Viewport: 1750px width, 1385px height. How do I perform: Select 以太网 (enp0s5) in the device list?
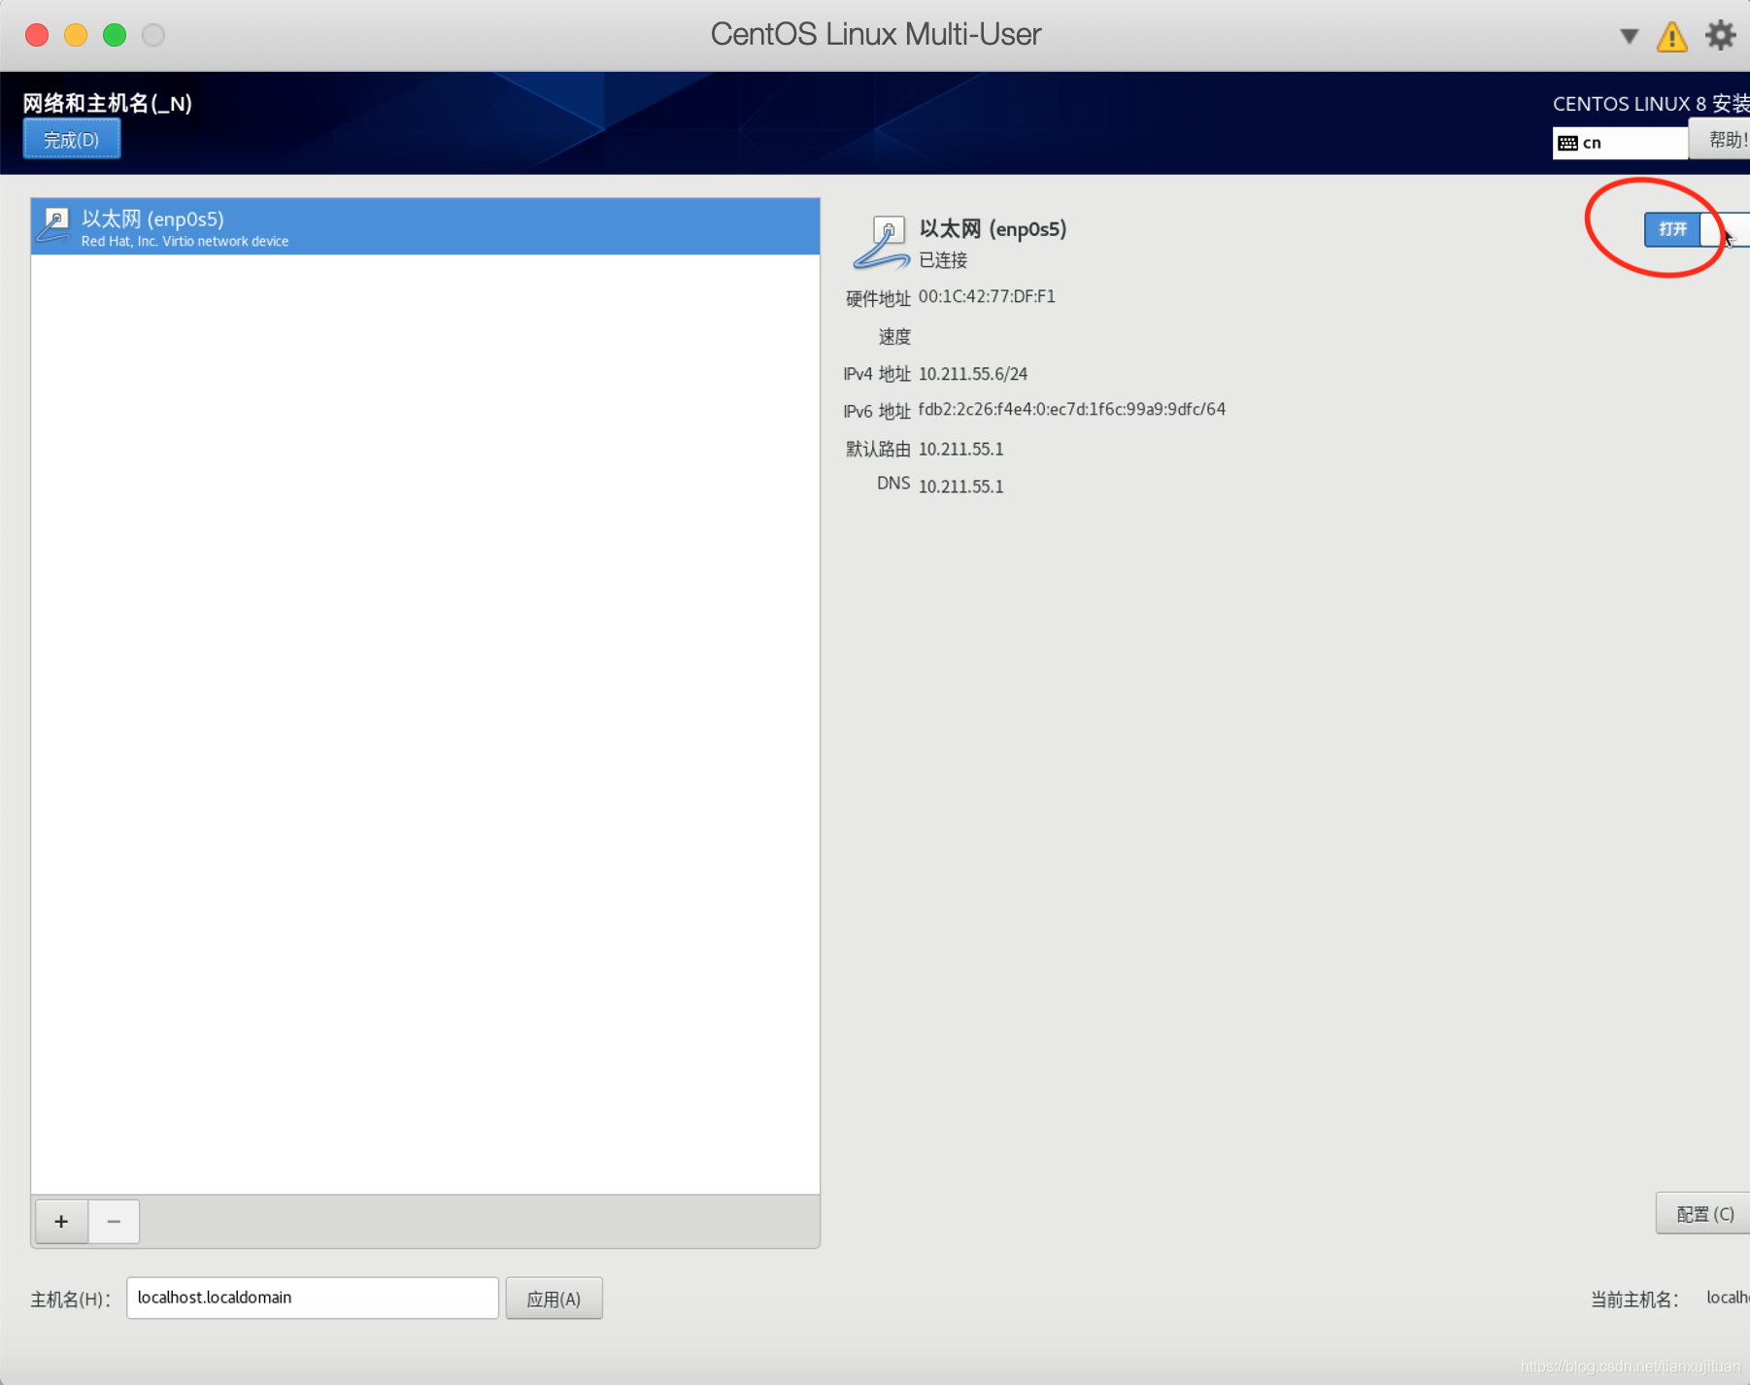click(425, 227)
